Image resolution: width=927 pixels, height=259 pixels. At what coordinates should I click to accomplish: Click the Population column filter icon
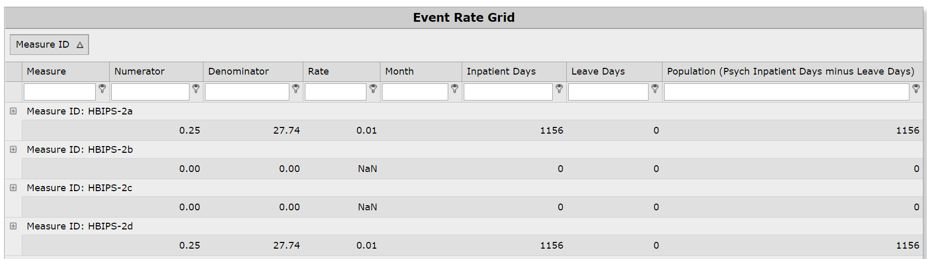click(916, 89)
